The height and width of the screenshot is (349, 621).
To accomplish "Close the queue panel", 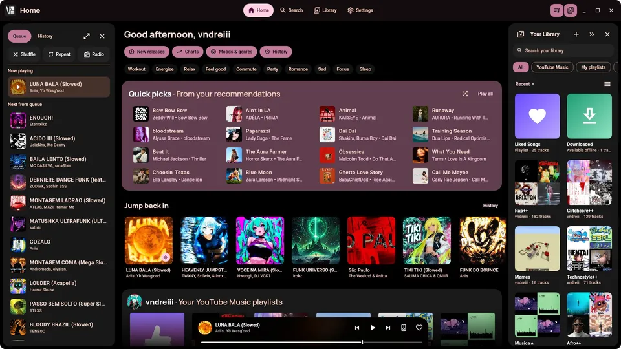I will click(x=102, y=36).
